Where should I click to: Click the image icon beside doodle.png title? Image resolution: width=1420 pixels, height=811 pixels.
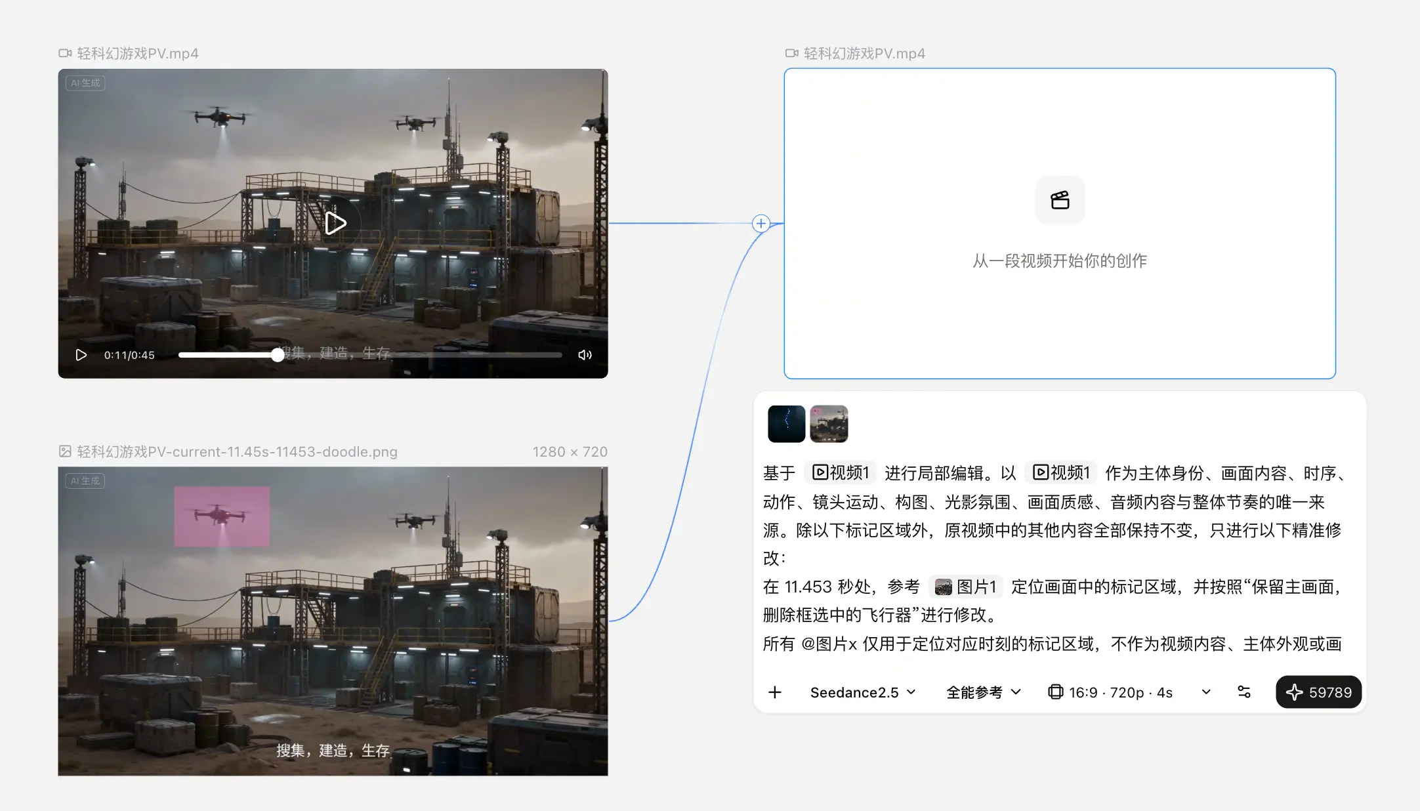[65, 451]
